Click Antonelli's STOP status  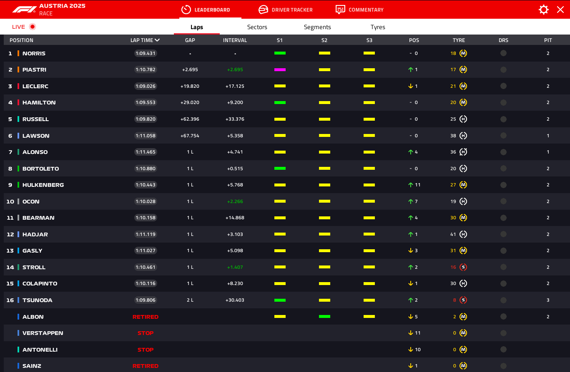click(x=146, y=350)
